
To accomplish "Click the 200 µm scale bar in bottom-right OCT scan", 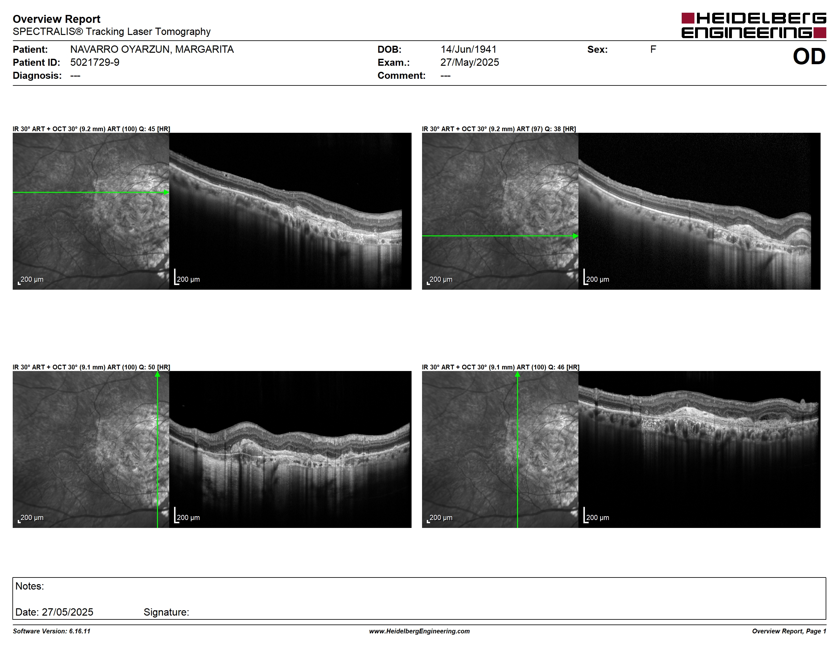I will [x=596, y=515].
